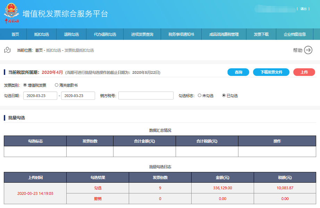320x208 pixels.
Task: Click the 发票批量抵扣勾选 breadcrumb text
Action: (79, 50)
